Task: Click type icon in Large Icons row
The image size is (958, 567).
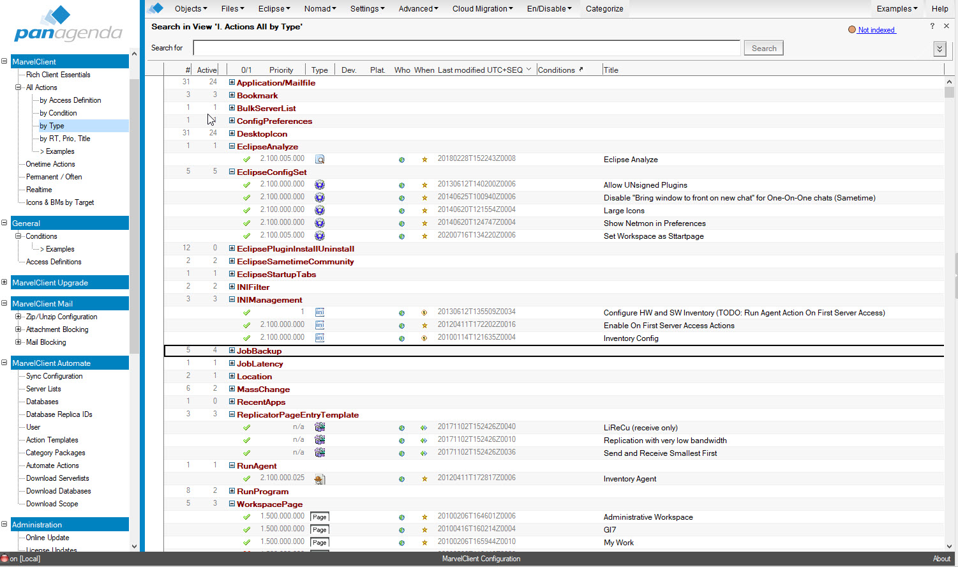Action: [320, 210]
